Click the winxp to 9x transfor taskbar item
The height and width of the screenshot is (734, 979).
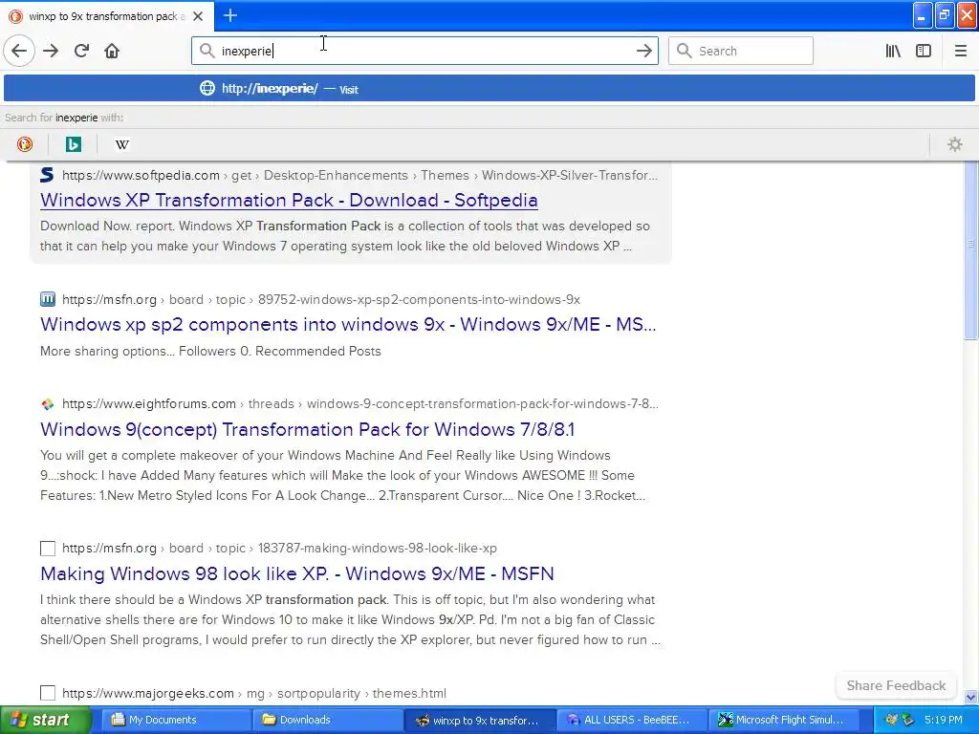tap(479, 720)
